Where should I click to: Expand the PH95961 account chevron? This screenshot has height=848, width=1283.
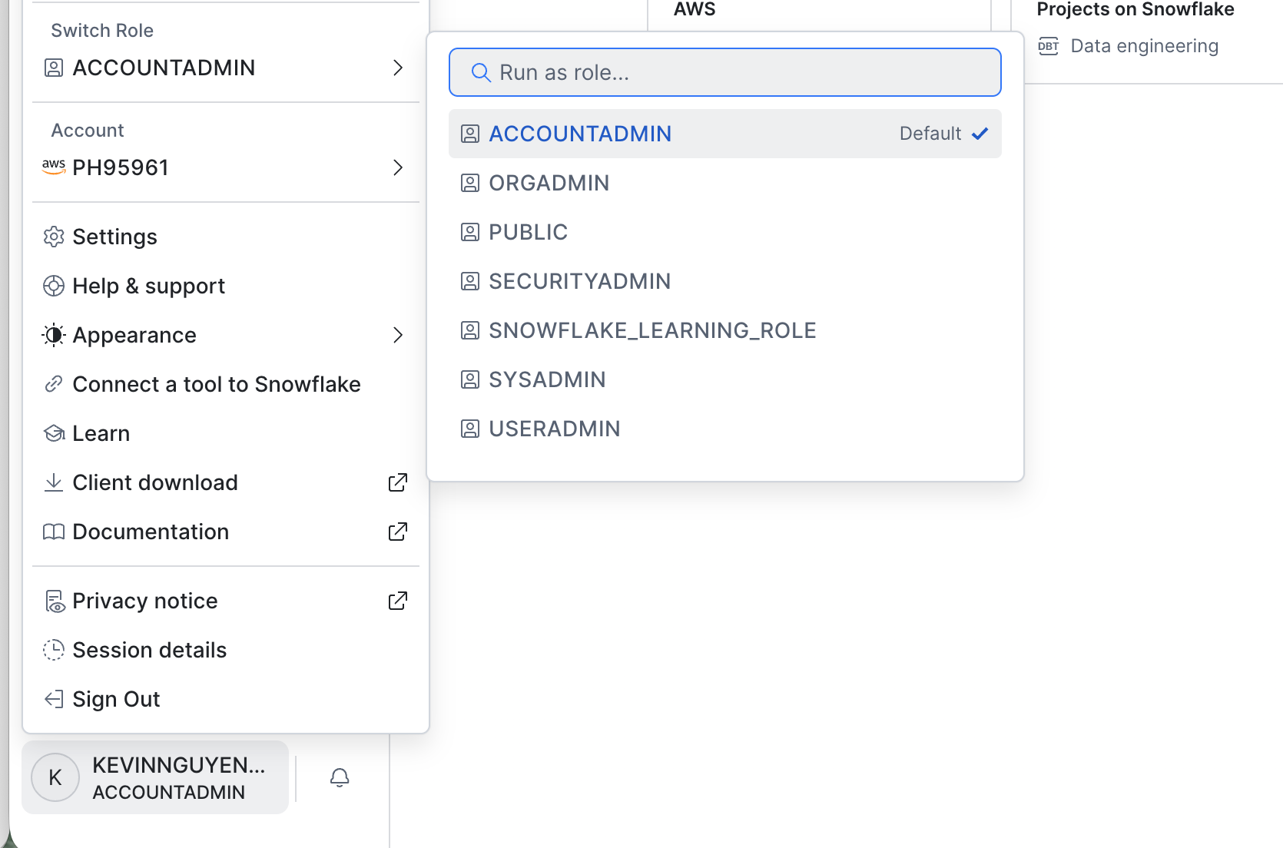pyautogui.click(x=398, y=167)
